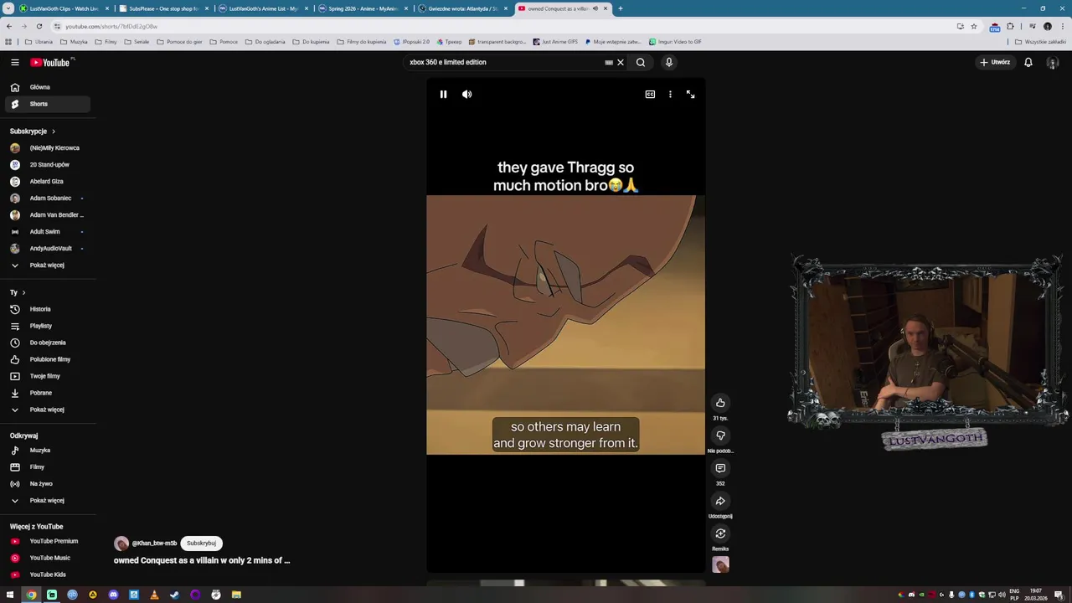Open Wszystkie zakładki bookmarks folder
Image resolution: width=1072 pixels, height=603 pixels.
click(1040, 42)
